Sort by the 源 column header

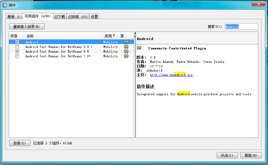126,36
